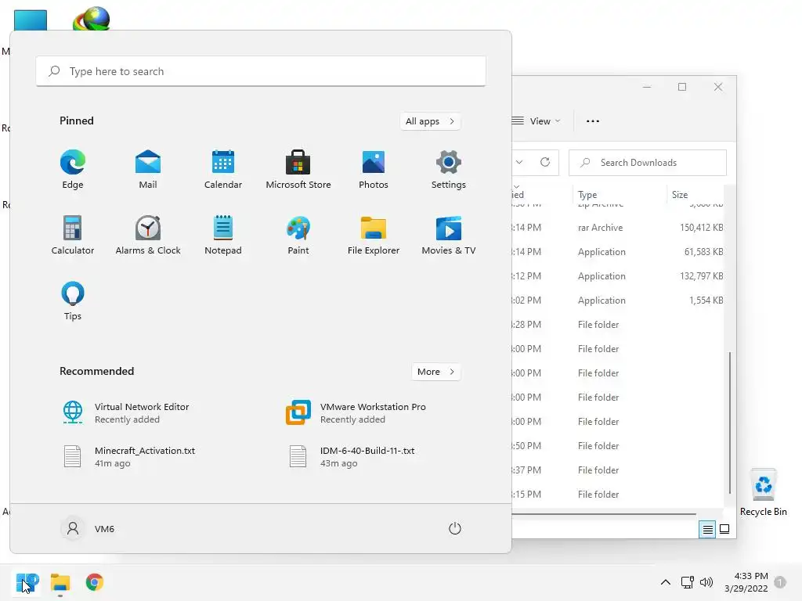Open Settings from pinned apps
The image size is (802, 601).
tap(449, 170)
